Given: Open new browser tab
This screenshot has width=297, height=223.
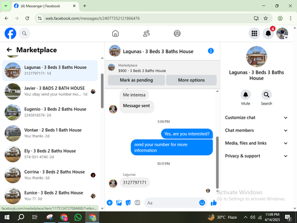Looking at the screenshot, I should [84, 6].
